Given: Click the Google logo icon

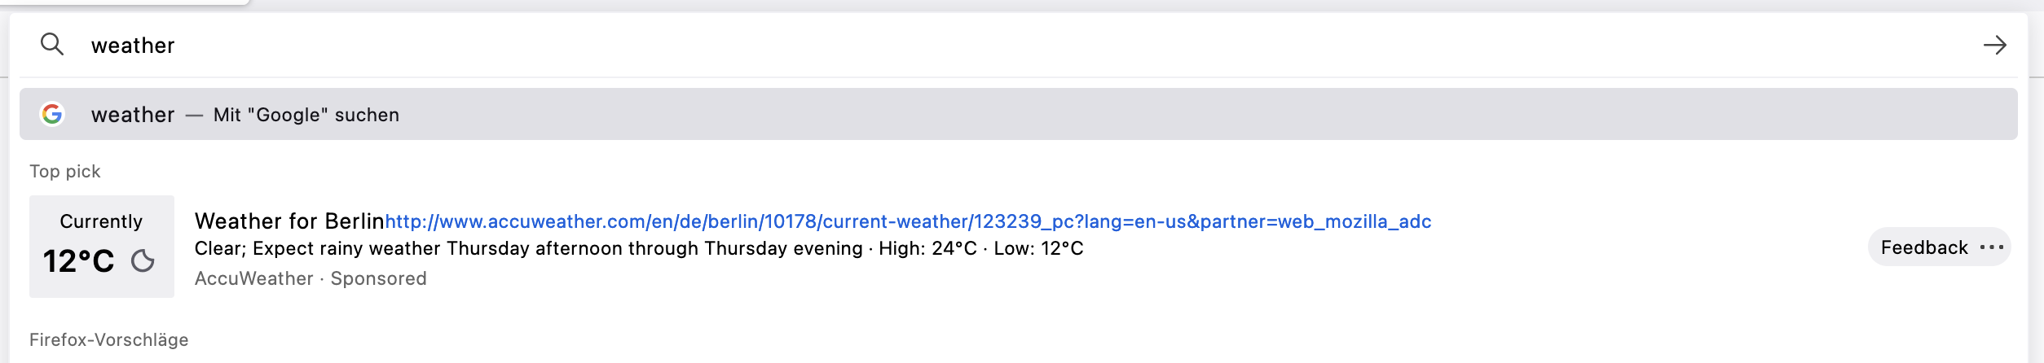Looking at the screenshot, I should pos(52,114).
